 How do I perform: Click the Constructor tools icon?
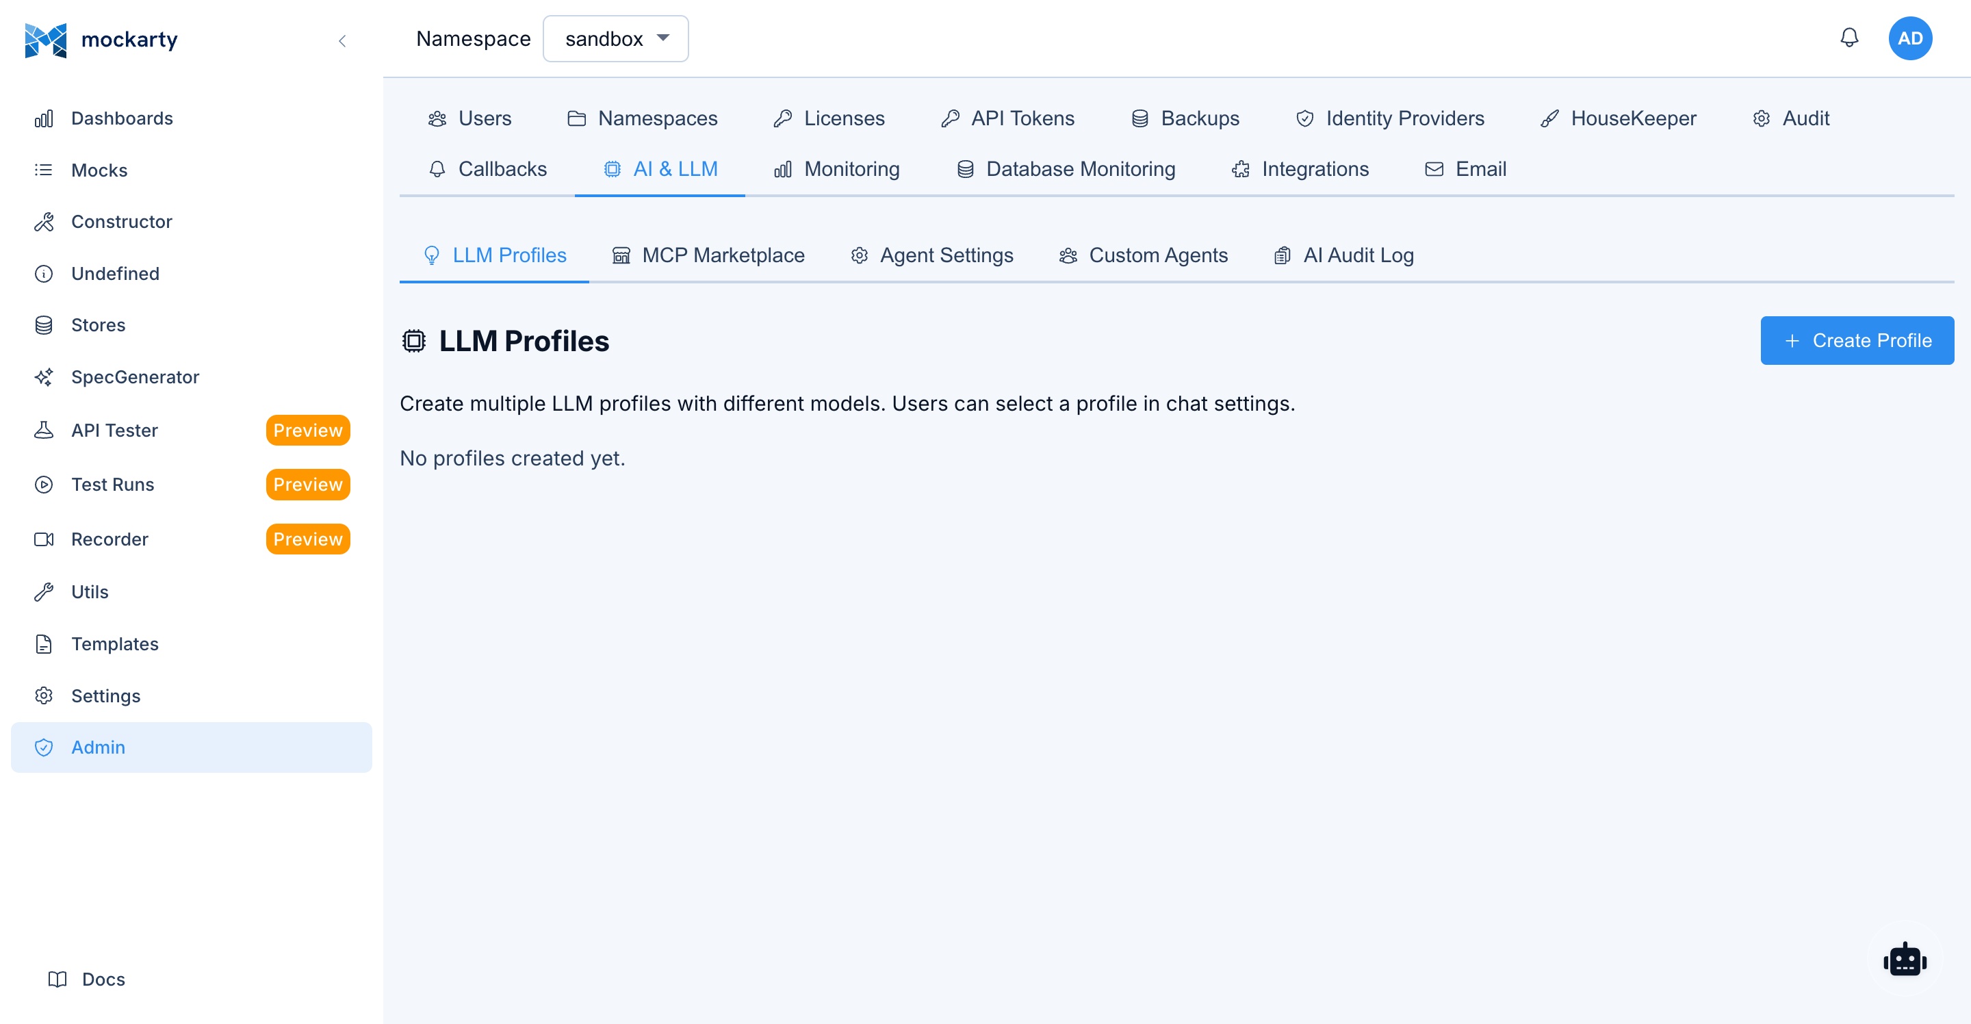pos(44,222)
